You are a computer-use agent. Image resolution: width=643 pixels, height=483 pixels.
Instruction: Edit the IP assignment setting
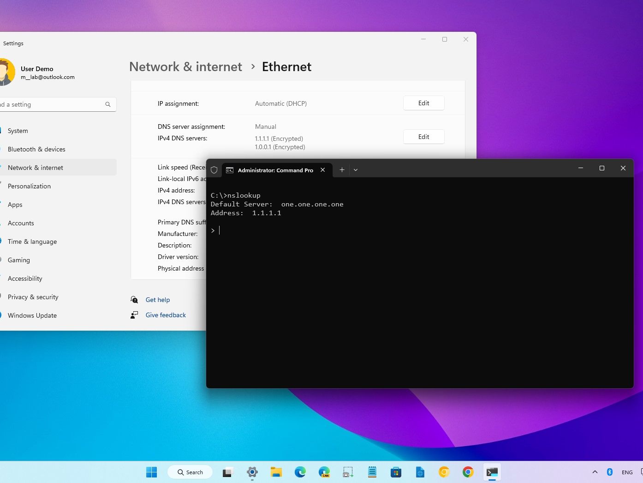pos(423,103)
